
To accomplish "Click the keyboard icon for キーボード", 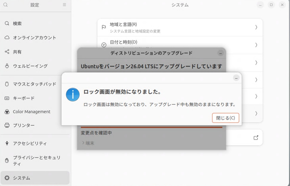I will click(x=7, y=98).
